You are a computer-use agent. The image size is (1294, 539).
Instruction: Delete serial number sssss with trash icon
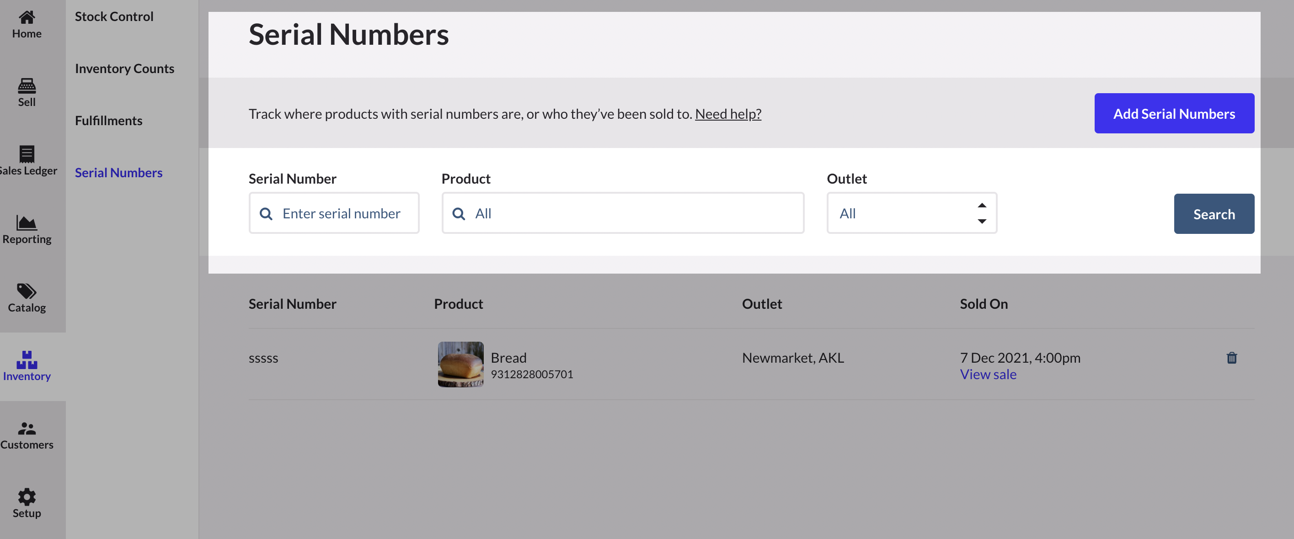click(1232, 358)
